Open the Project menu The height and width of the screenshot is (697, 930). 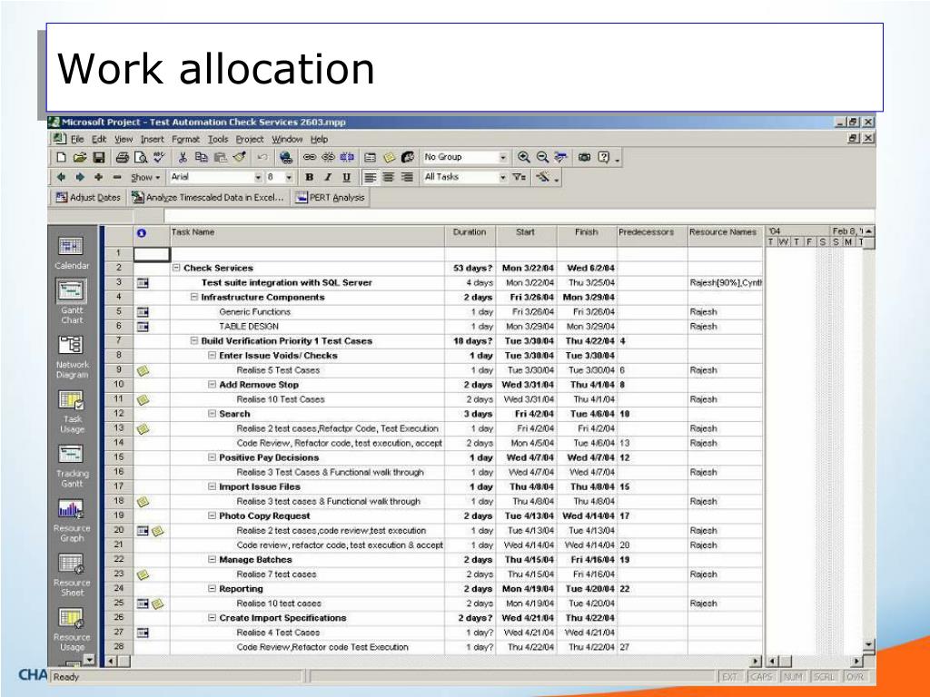pos(250,139)
